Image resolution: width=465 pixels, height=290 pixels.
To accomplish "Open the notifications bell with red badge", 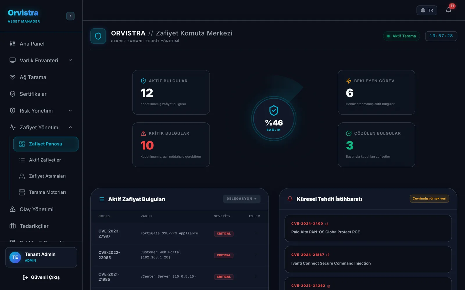I will click(448, 10).
